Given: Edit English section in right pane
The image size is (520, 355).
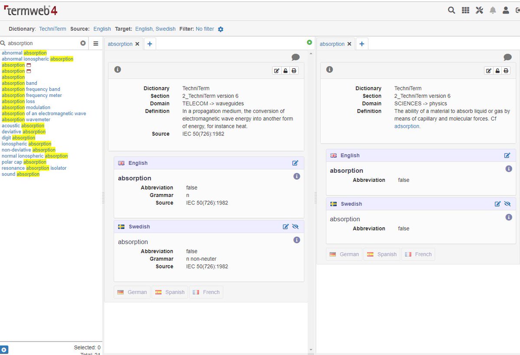Looking at the screenshot, I should point(507,155).
